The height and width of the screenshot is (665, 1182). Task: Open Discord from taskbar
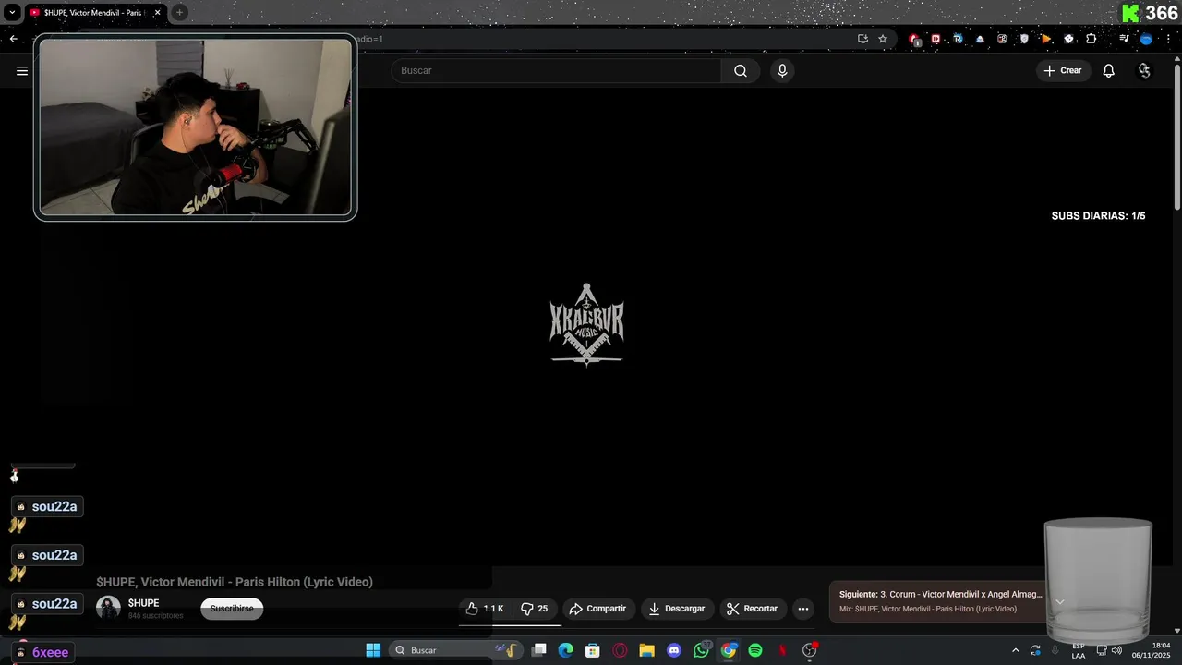coord(674,650)
